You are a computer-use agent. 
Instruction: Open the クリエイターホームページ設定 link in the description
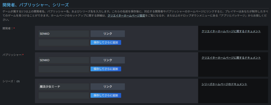[x=127, y=16]
